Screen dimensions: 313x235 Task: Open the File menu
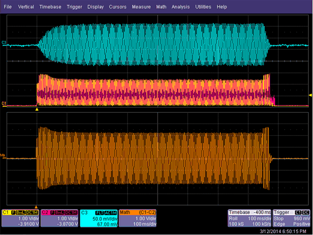(8, 7)
